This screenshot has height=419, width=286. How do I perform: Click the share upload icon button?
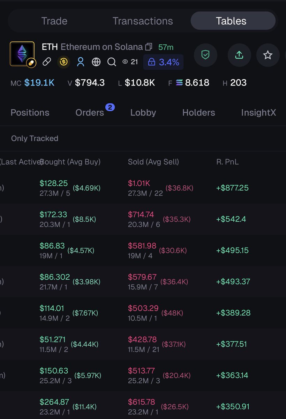(x=239, y=55)
